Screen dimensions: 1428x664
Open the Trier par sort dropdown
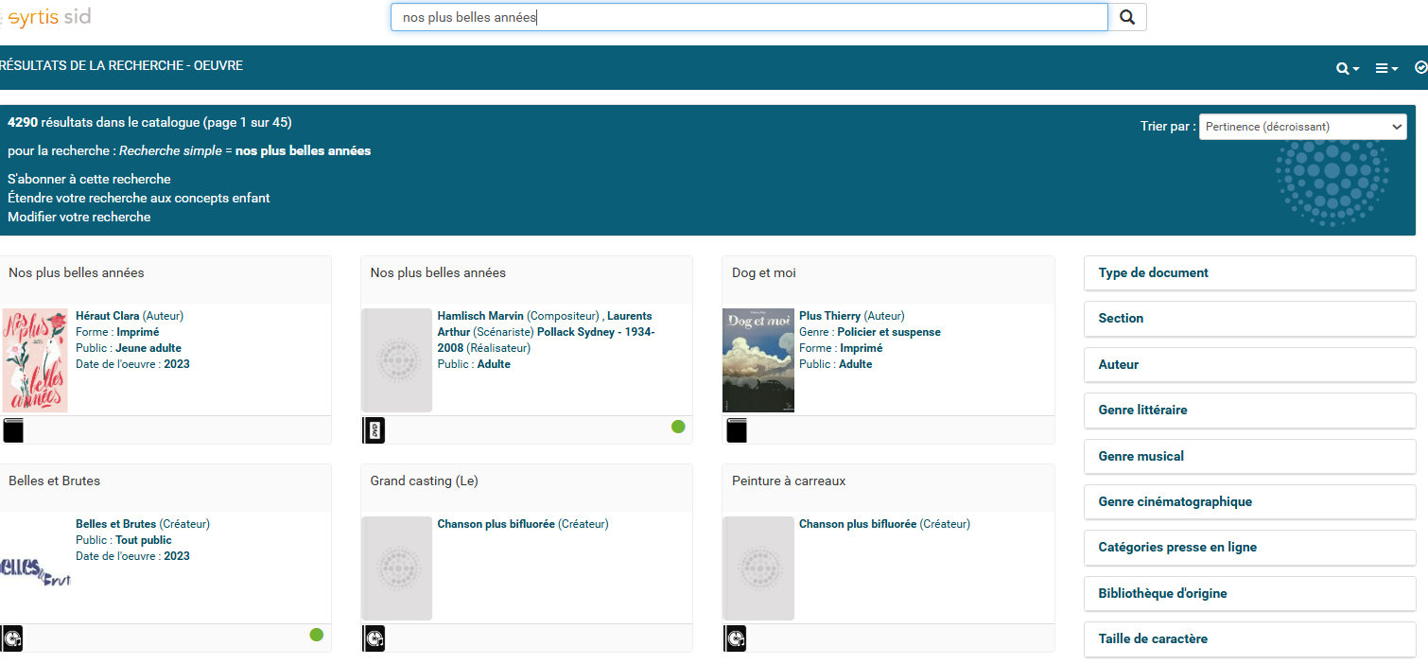point(1302,127)
